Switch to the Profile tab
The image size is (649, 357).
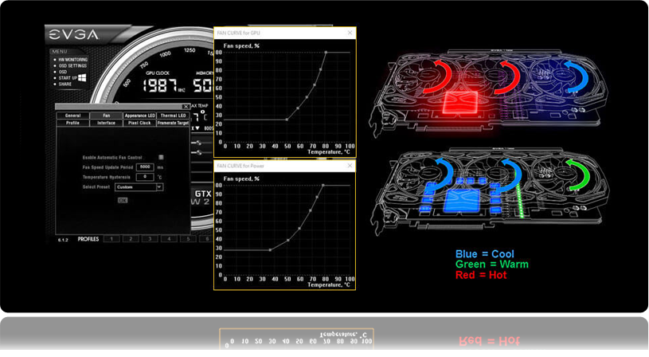coord(72,123)
